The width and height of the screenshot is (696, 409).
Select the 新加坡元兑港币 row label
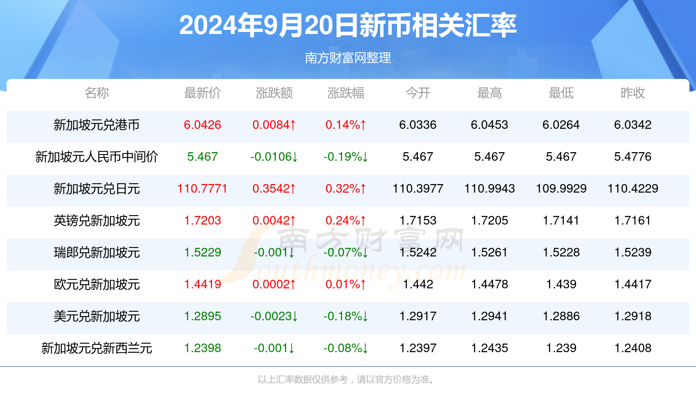click(97, 125)
